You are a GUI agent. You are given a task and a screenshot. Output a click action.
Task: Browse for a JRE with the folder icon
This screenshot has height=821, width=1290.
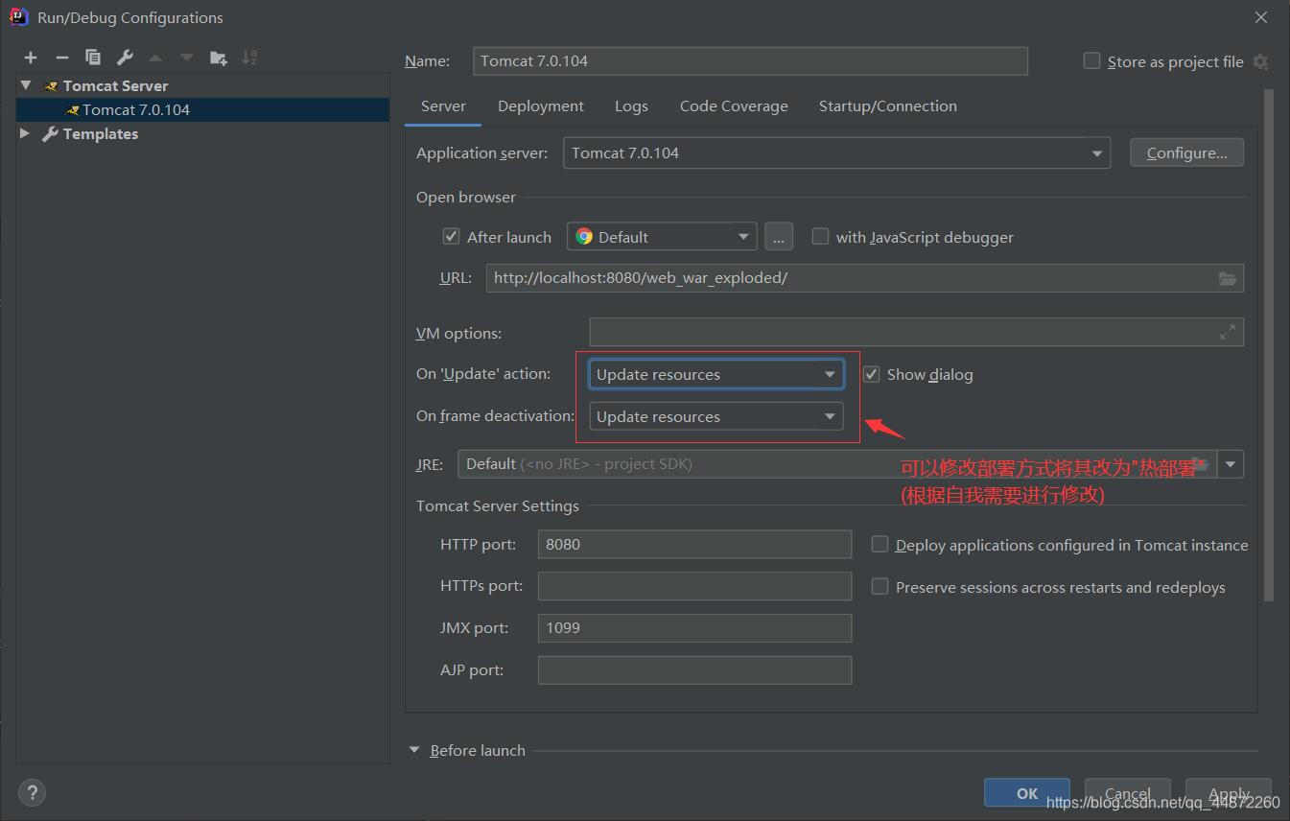point(1201,464)
